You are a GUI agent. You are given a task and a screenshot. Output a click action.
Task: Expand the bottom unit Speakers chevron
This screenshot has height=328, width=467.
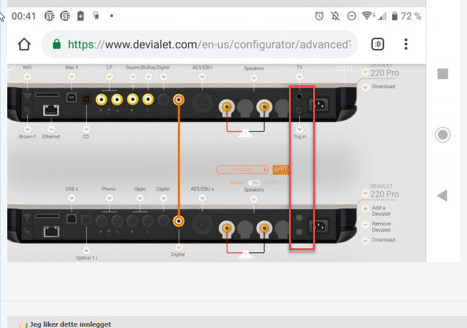tap(254, 199)
